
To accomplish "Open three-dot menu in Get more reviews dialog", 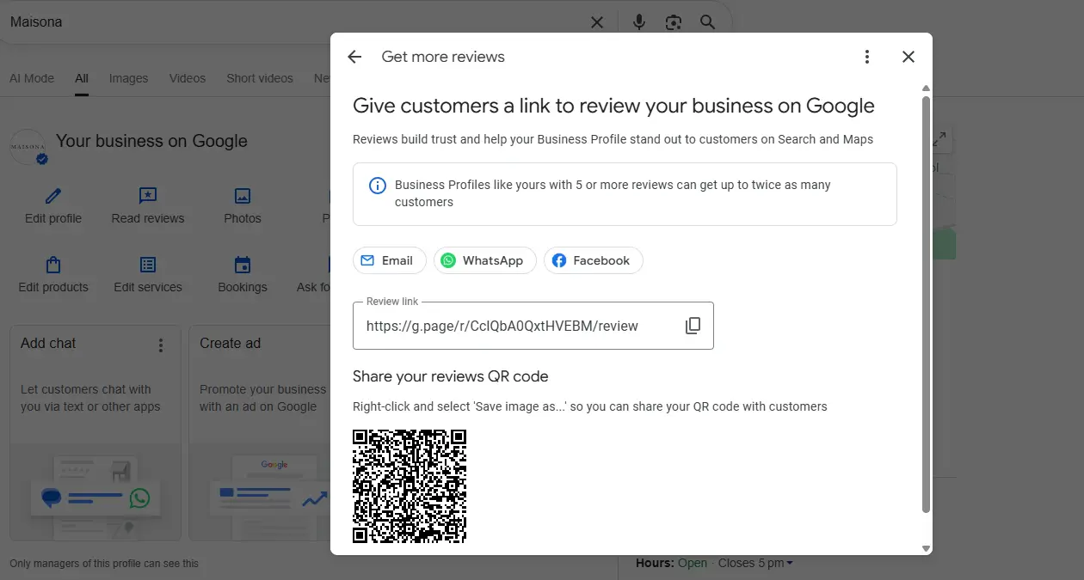I will [867, 57].
